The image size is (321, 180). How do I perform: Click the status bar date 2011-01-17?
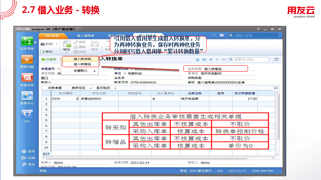coord(238,170)
